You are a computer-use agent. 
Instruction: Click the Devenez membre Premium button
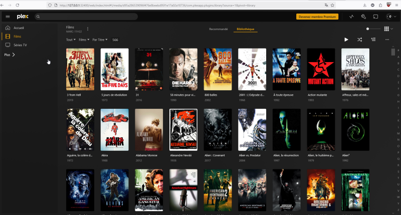317,17
